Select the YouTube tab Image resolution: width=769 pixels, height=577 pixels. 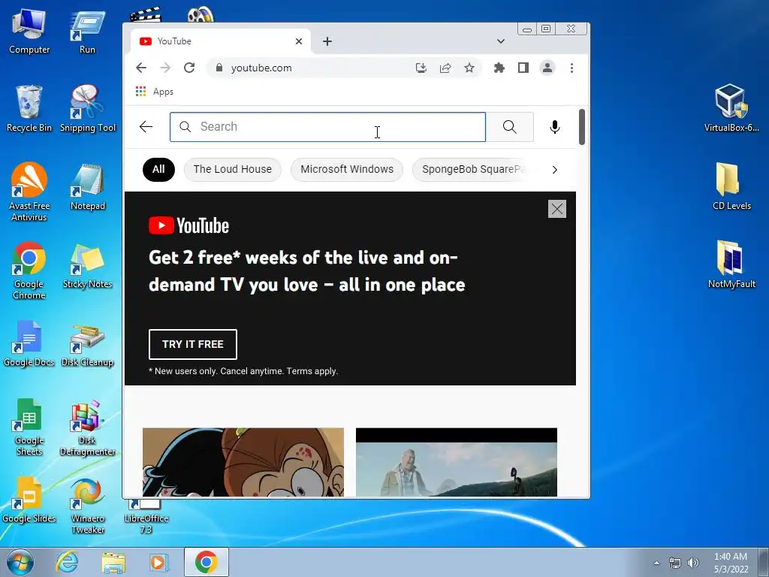[221, 41]
